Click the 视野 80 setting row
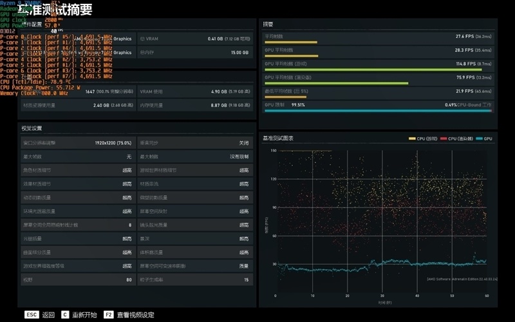Screen dimensions: 515x322 (78, 279)
